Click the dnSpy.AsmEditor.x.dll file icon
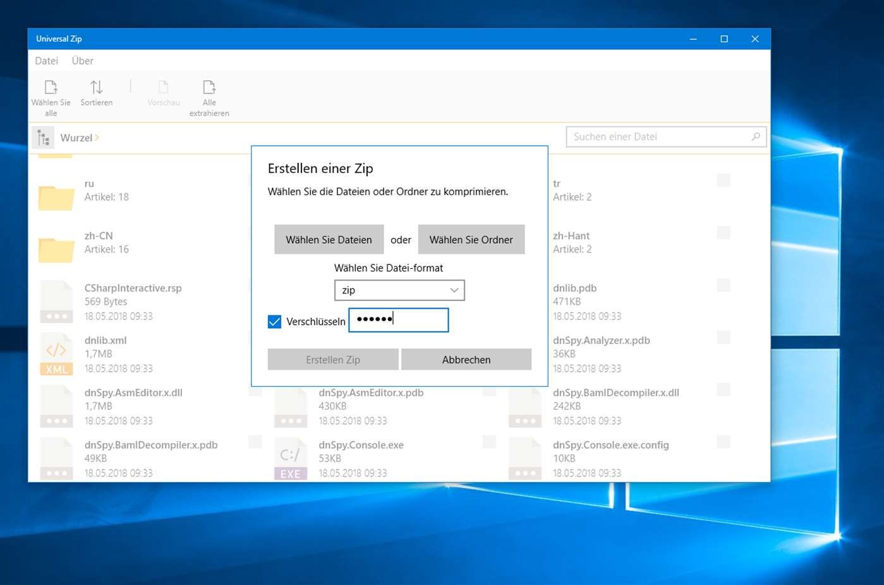Image resolution: width=884 pixels, height=585 pixels. tap(56, 406)
